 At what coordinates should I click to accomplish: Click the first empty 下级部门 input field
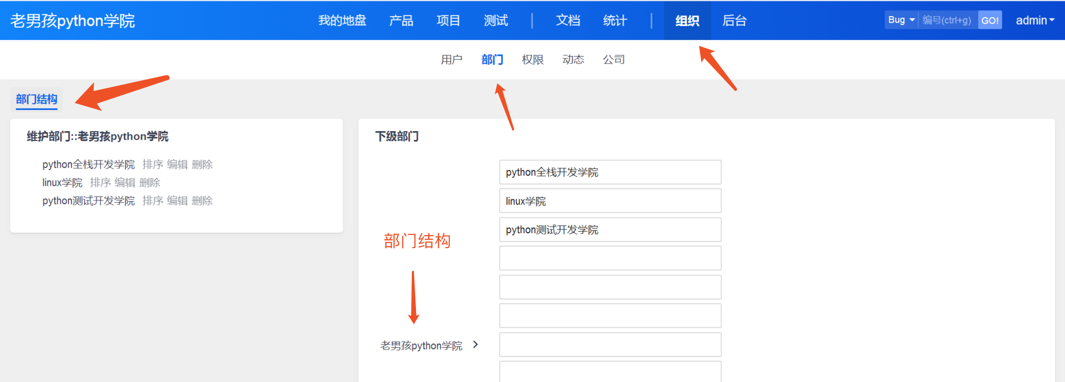pos(610,258)
